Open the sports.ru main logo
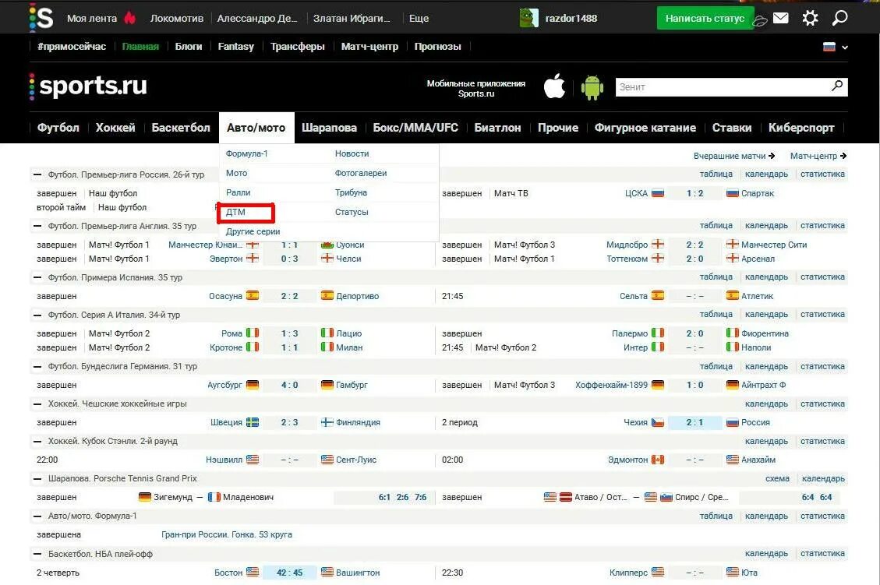 (88, 86)
